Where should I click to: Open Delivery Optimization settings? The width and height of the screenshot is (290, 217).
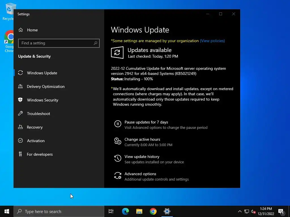tap(59, 86)
